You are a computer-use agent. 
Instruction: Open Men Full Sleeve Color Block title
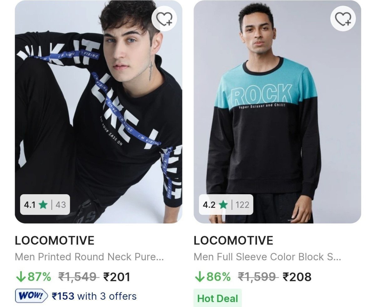267,257
